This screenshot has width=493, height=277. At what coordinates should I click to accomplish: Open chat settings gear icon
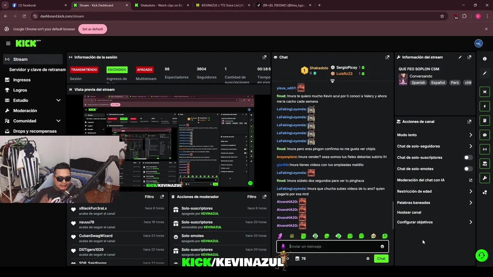coord(368,259)
